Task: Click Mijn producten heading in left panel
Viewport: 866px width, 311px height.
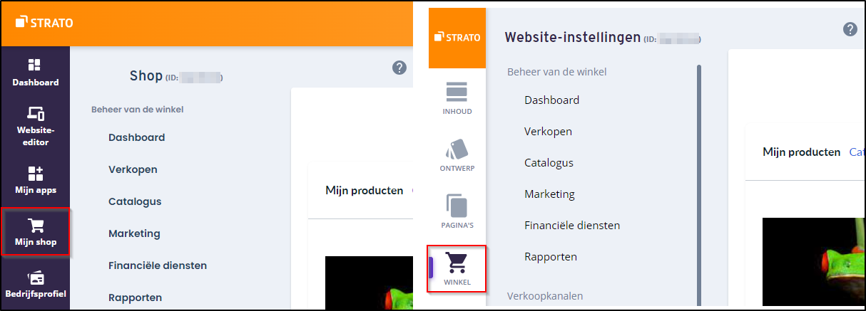Action: click(x=365, y=191)
